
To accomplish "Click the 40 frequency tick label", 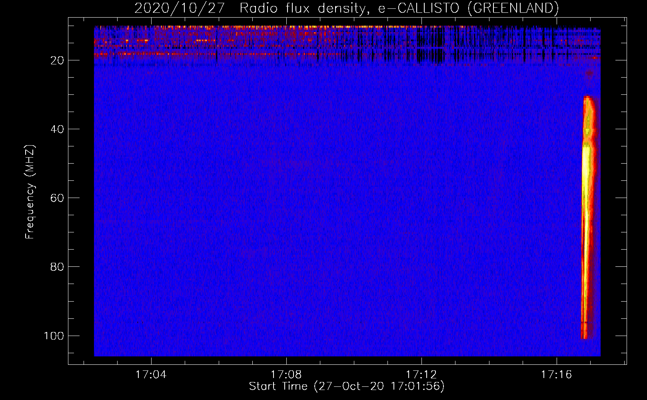I will 57,129.
